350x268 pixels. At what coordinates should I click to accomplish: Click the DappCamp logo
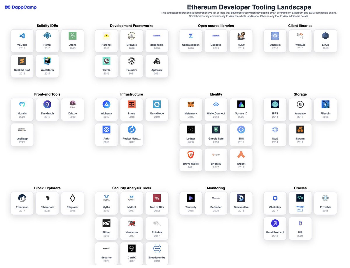(x=21, y=7)
